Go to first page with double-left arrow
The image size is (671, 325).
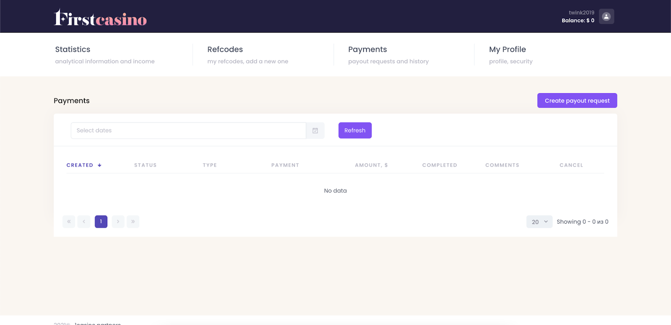[x=69, y=222]
